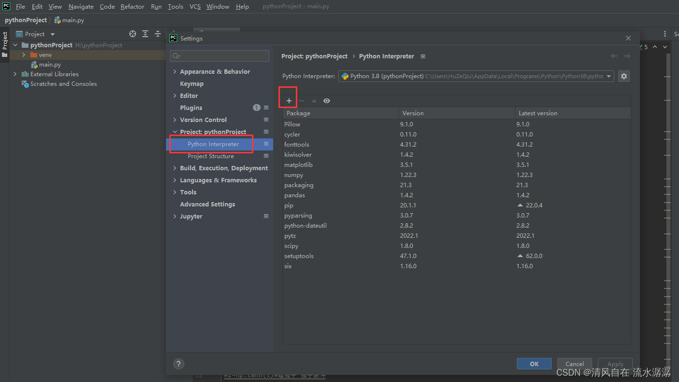The height and width of the screenshot is (382, 679).
Task: Click the Project tool window side tab
Action: [x=5, y=44]
